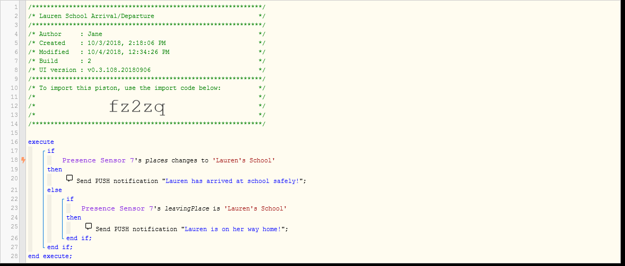Click the orange lightning bolt trigger icon
625x266 pixels.
(x=23, y=160)
